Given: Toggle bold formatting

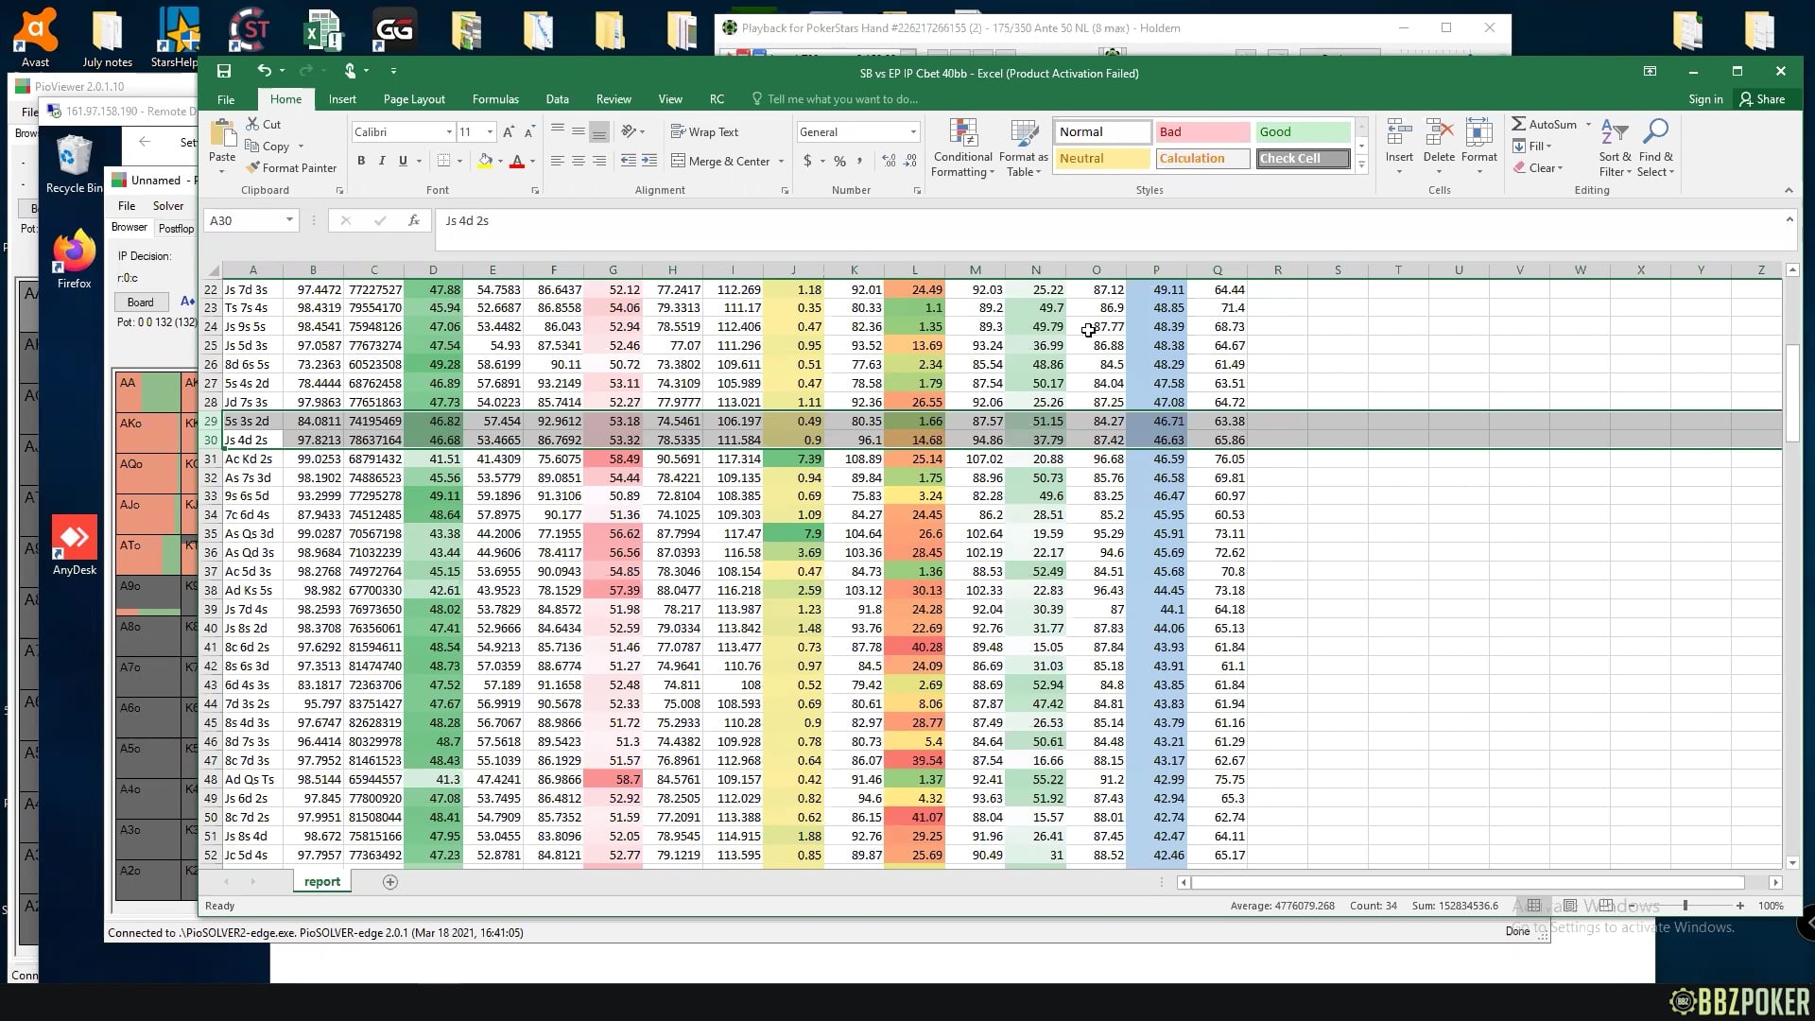Looking at the screenshot, I should click(361, 161).
